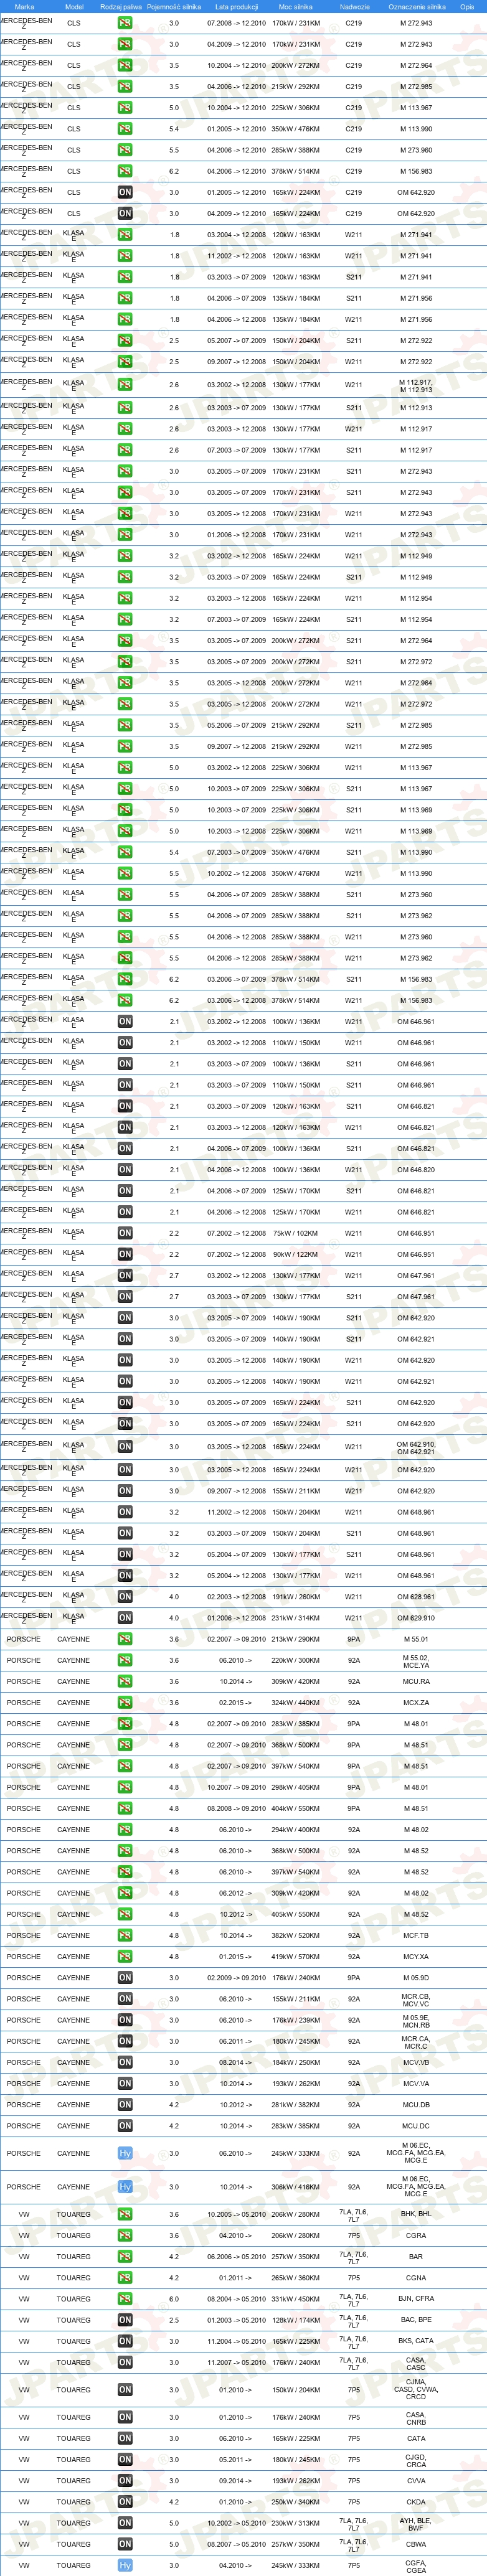Click power '191kW / 260KM' in Klasa E row

click(296, 1597)
